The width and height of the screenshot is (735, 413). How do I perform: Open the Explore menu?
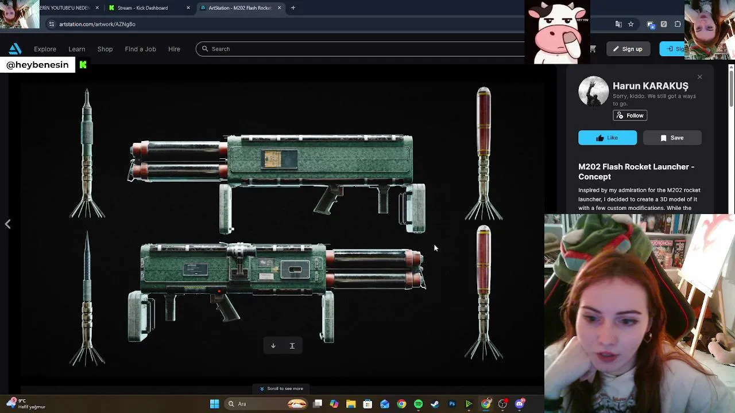tap(45, 49)
